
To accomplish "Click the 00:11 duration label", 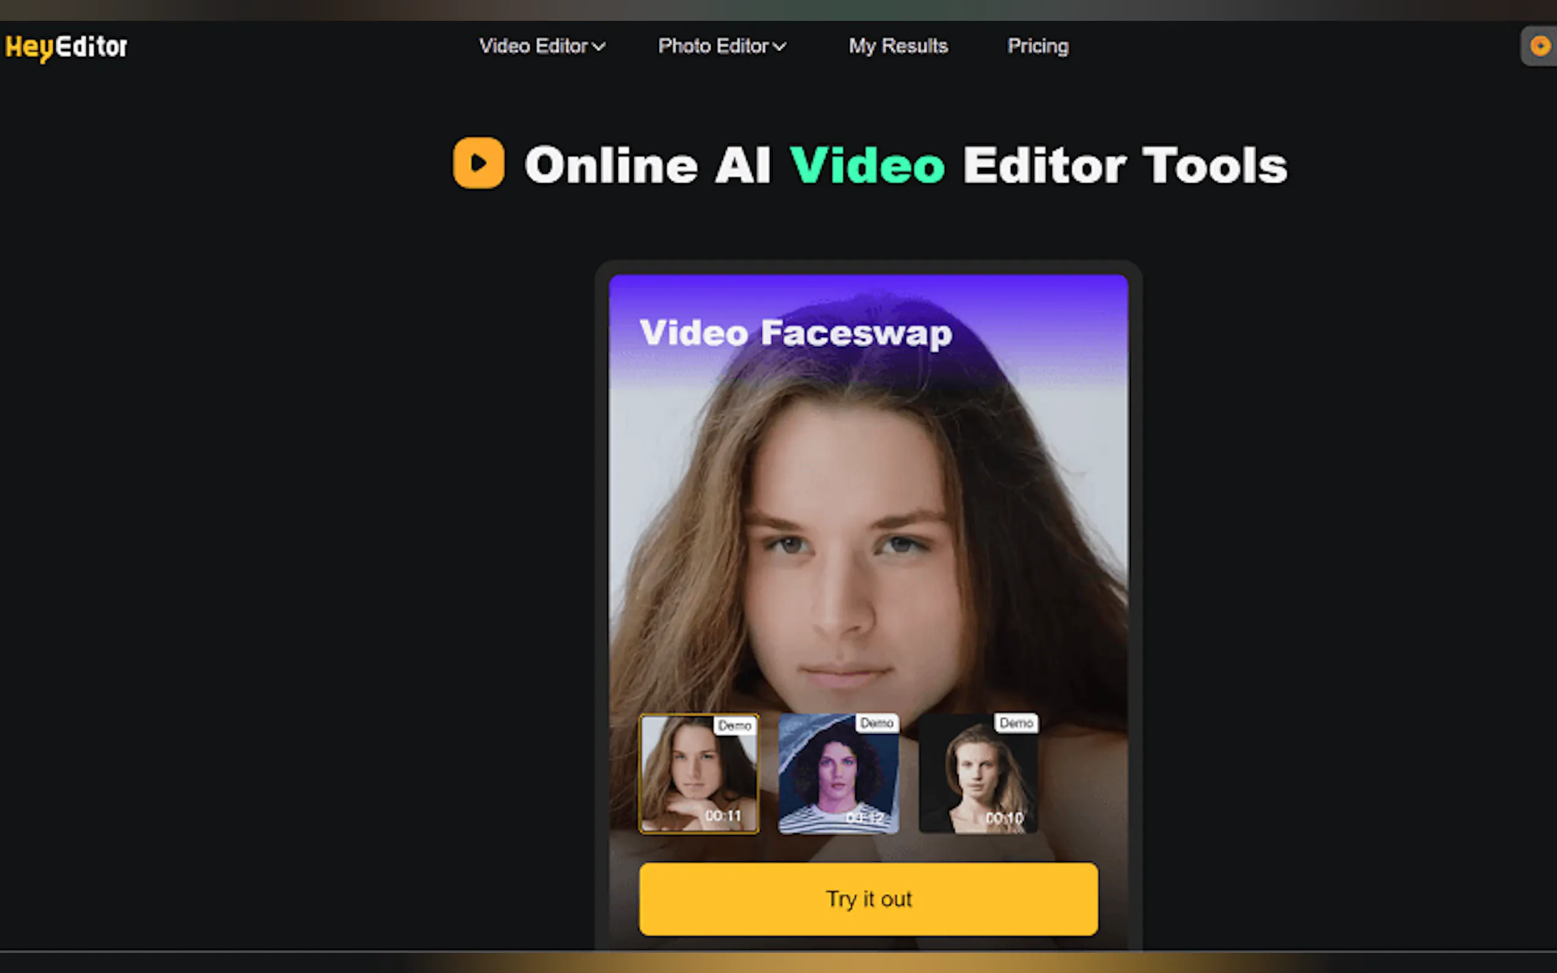I will (x=723, y=816).
